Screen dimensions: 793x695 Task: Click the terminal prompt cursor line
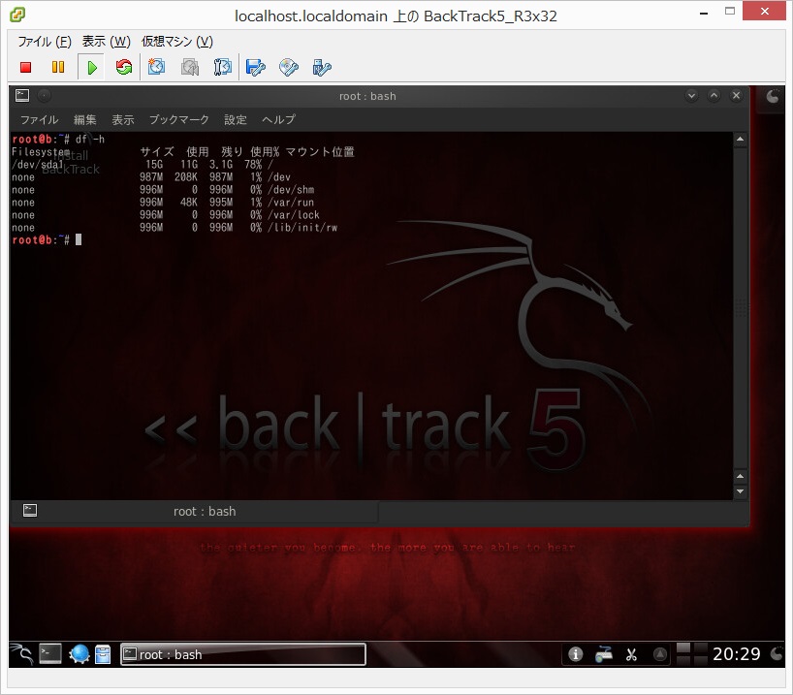pos(47,239)
